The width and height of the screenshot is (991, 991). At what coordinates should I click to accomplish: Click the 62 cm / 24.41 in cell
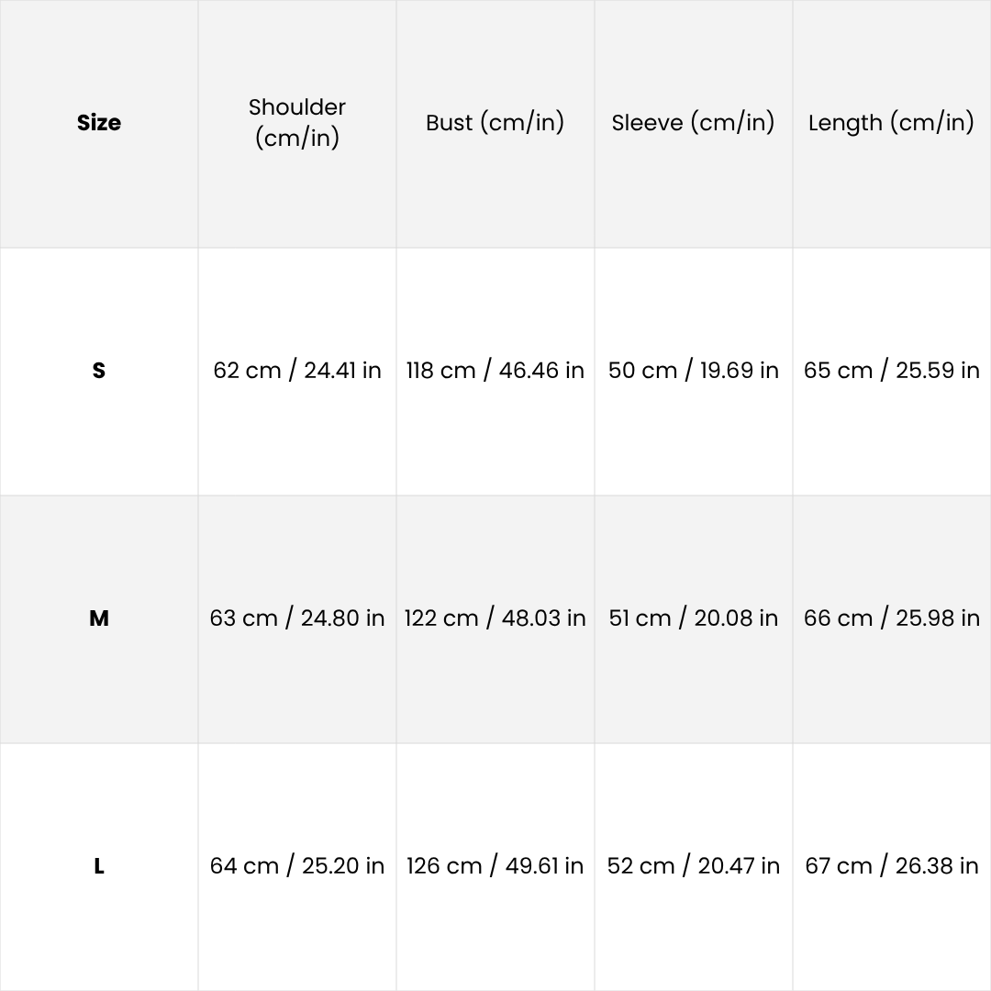(x=297, y=371)
